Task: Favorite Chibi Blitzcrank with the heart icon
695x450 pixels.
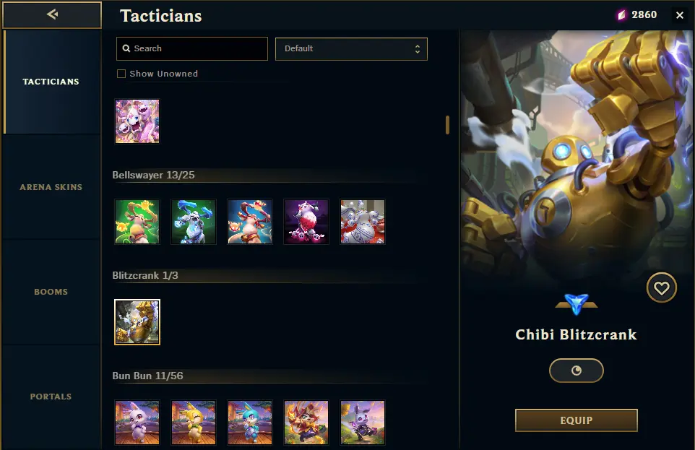Action: coord(661,287)
